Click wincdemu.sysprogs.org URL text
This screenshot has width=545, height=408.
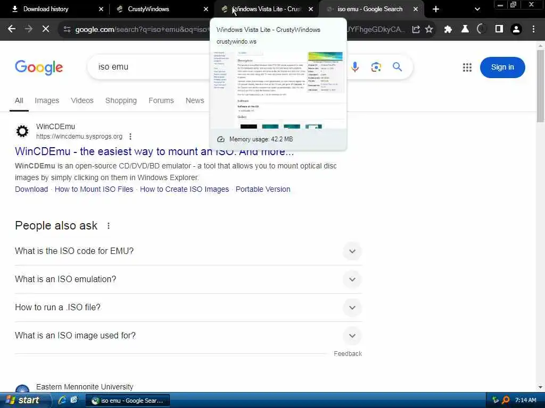tap(79, 137)
